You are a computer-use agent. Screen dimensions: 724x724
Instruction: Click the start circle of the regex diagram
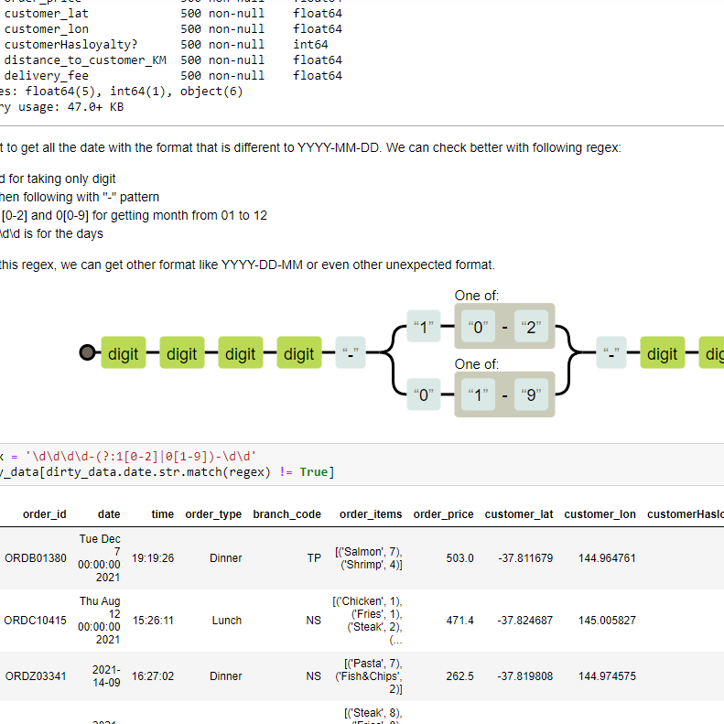coord(87,353)
